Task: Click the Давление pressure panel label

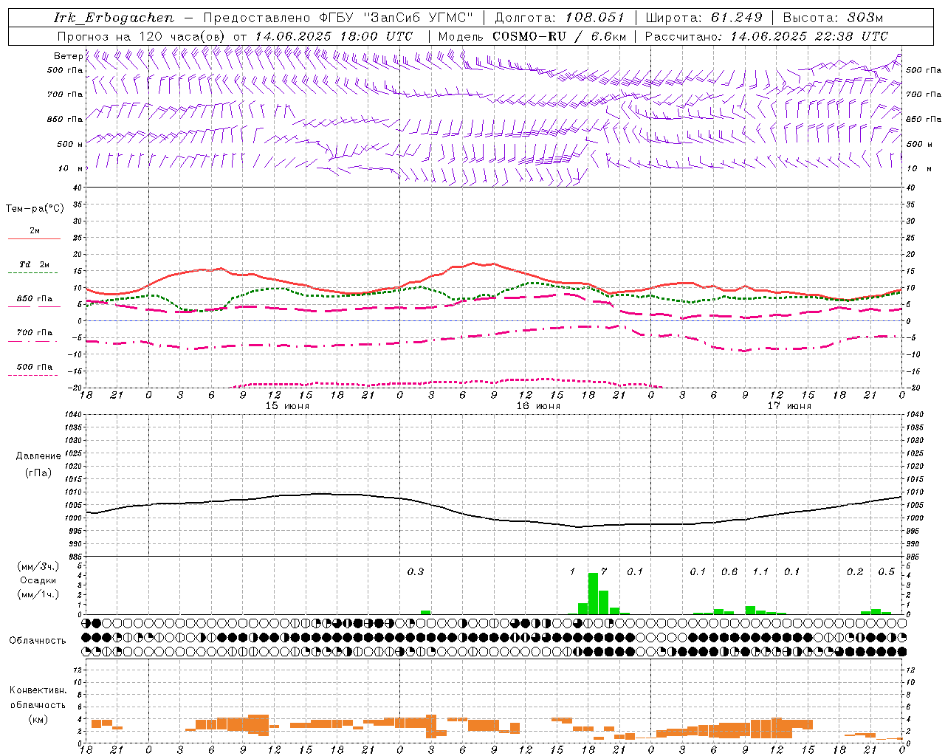Action: tap(38, 456)
